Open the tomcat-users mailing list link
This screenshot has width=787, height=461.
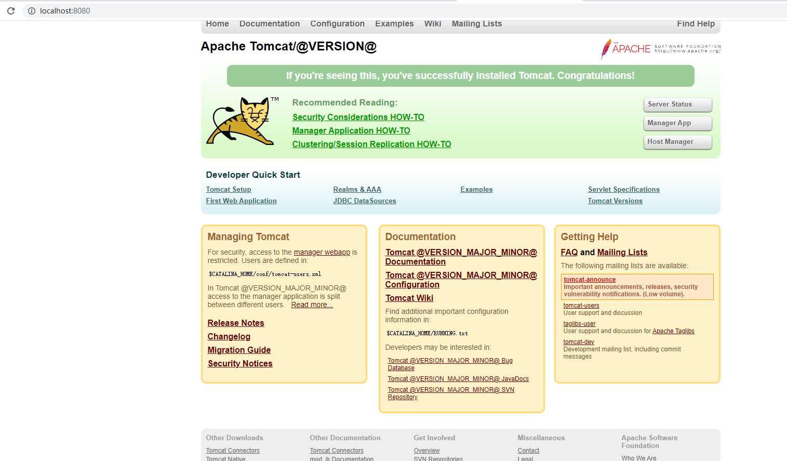click(x=581, y=306)
